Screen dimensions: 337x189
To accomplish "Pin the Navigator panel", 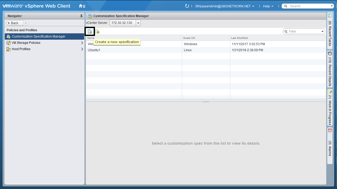I will click(x=81, y=16).
